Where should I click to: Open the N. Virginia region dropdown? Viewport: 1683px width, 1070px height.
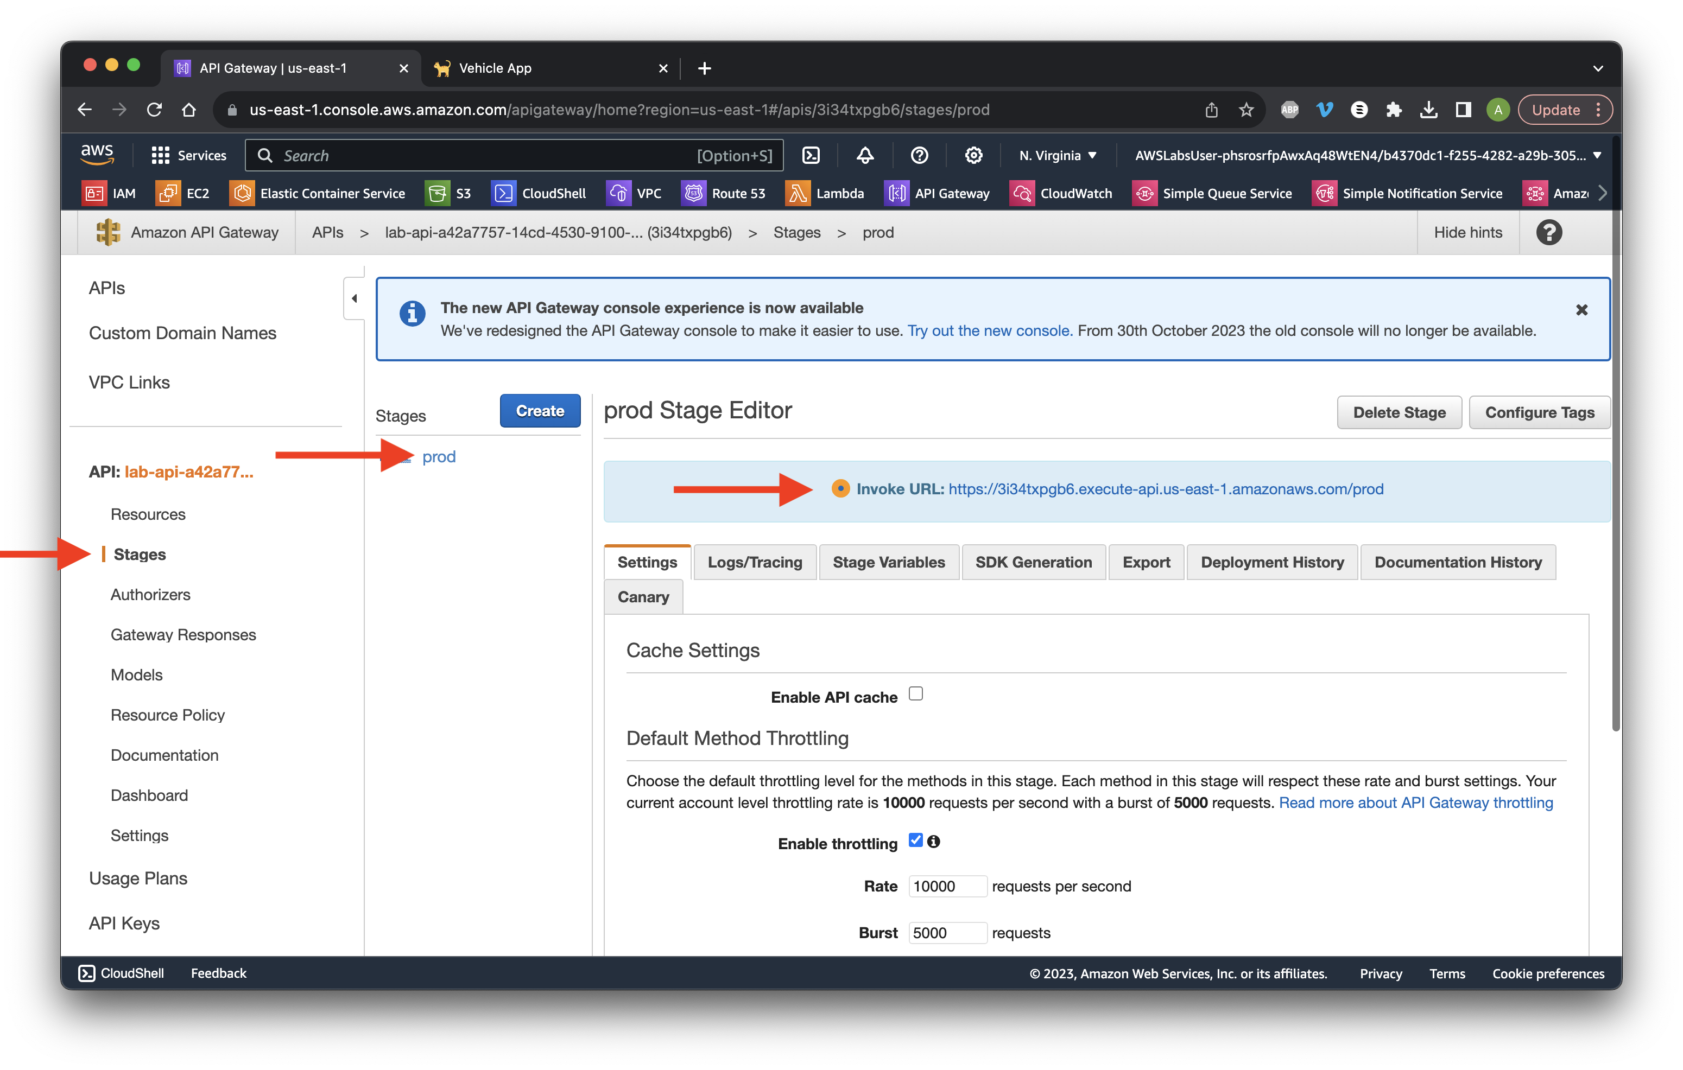pyautogui.click(x=1058, y=155)
